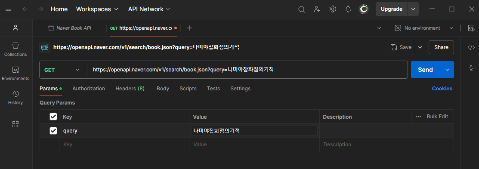Click the request title at the top
The image size is (479, 169).
[x=146, y=47]
